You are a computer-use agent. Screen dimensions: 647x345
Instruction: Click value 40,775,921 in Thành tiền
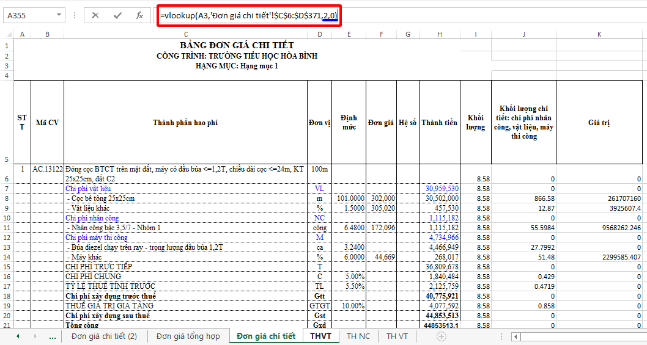point(440,296)
